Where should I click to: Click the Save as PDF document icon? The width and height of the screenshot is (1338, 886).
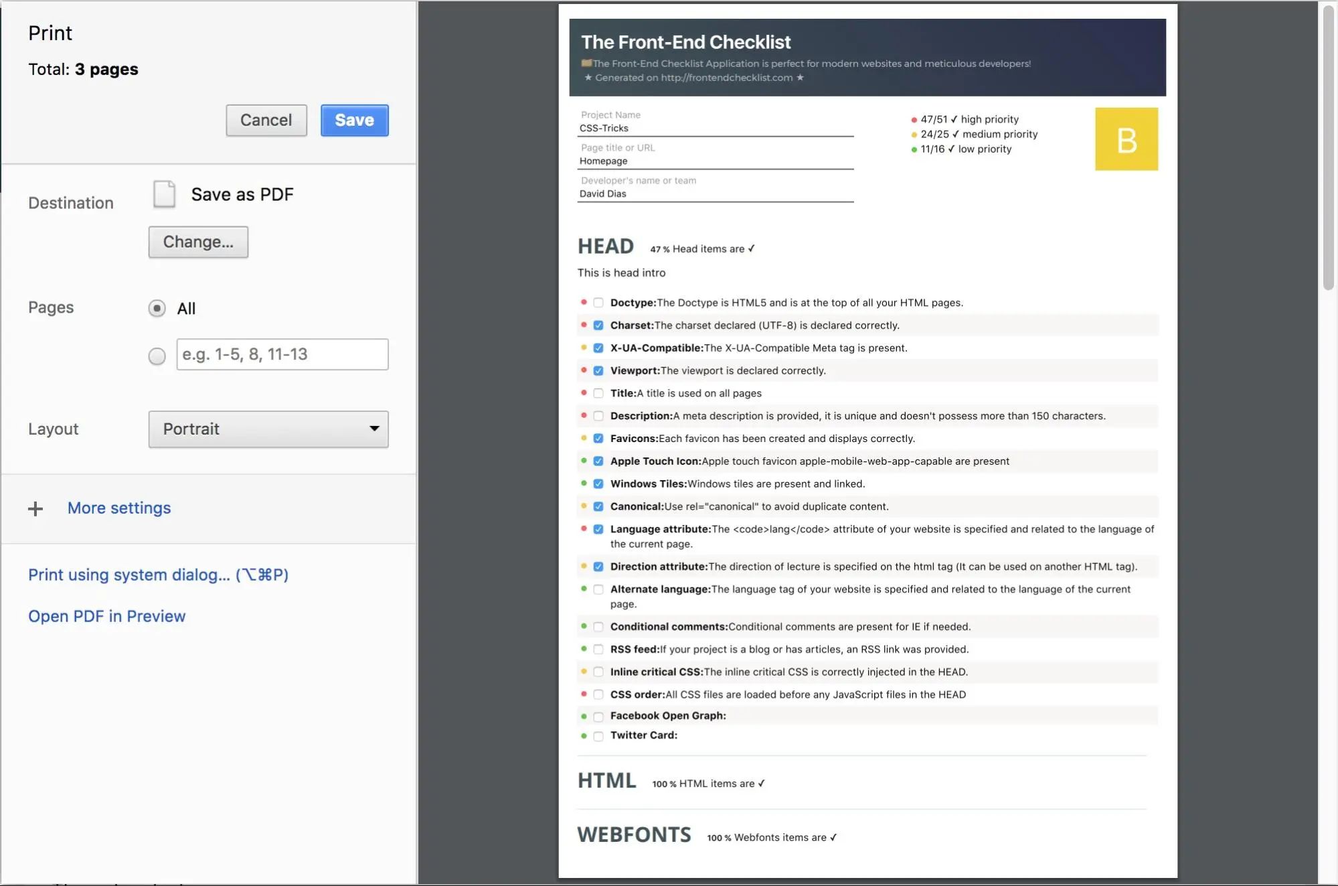[164, 194]
